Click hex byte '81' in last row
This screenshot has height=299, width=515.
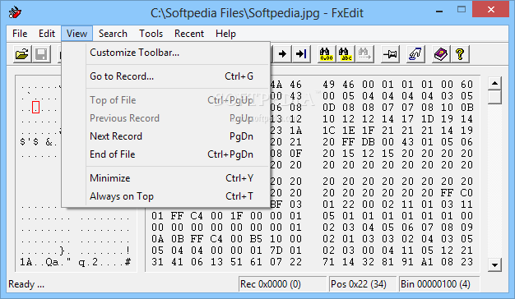coord(387,262)
